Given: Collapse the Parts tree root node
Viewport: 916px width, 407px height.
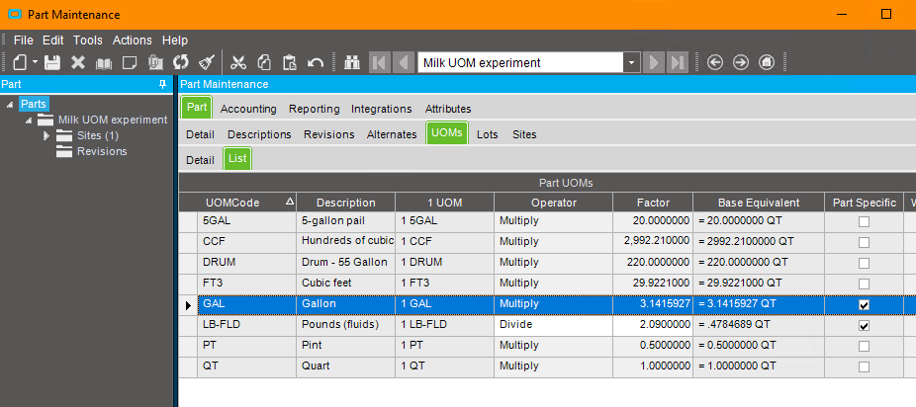Looking at the screenshot, I should tap(10, 105).
